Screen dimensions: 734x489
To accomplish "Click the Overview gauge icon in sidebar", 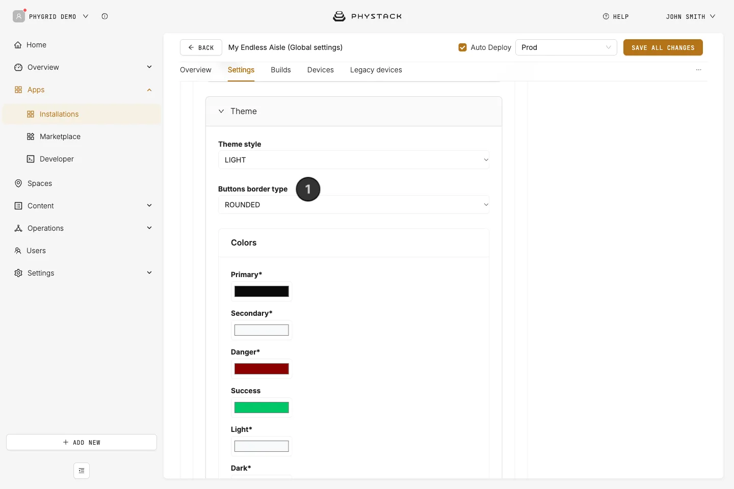I will pyautogui.click(x=18, y=67).
